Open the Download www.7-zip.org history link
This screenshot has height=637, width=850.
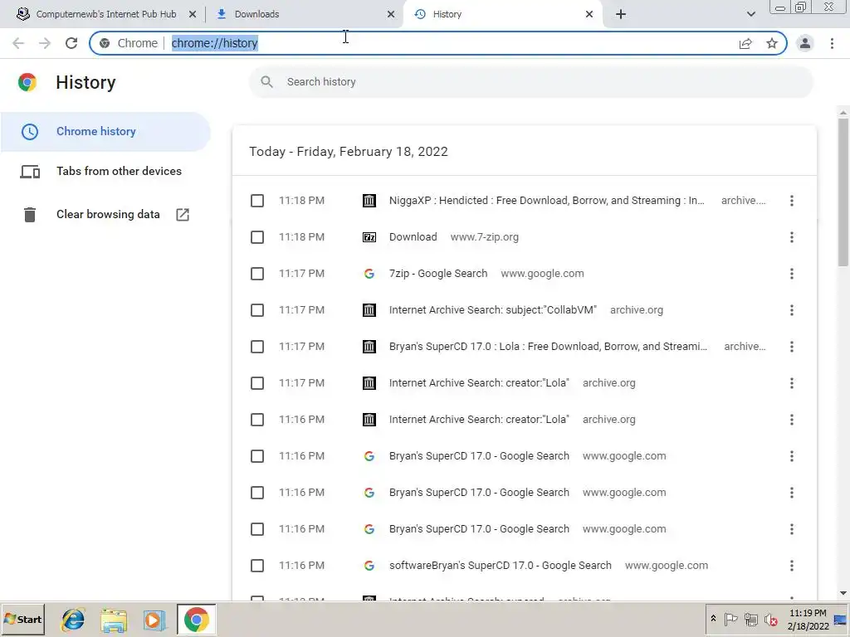[x=413, y=237]
